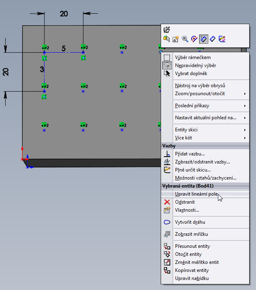Click the highlighted smart dimension icon in the toolbar
The height and width of the screenshot is (290, 256).
point(204,39)
